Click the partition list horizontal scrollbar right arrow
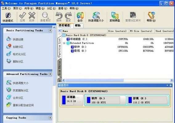Image resolution: width=175 pixels, height=123 pixels. click(x=172, y=80)
